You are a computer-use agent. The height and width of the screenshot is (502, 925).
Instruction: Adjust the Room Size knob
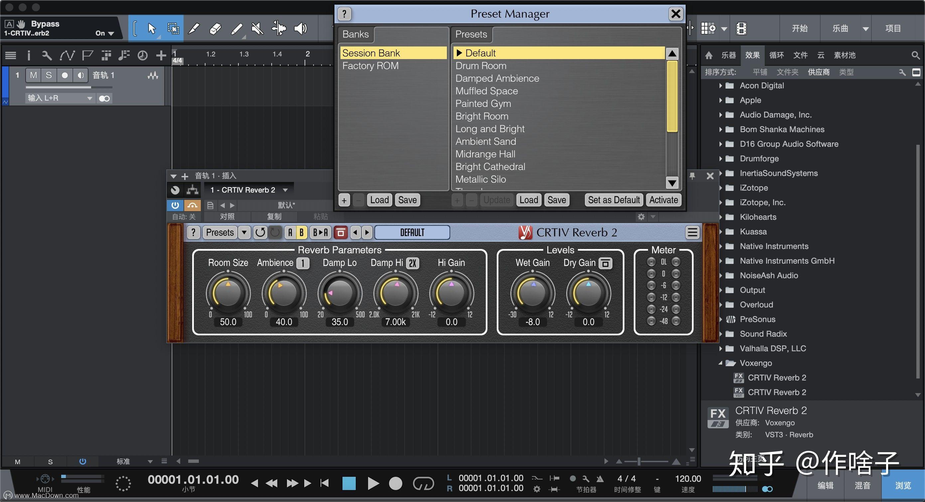228,293
